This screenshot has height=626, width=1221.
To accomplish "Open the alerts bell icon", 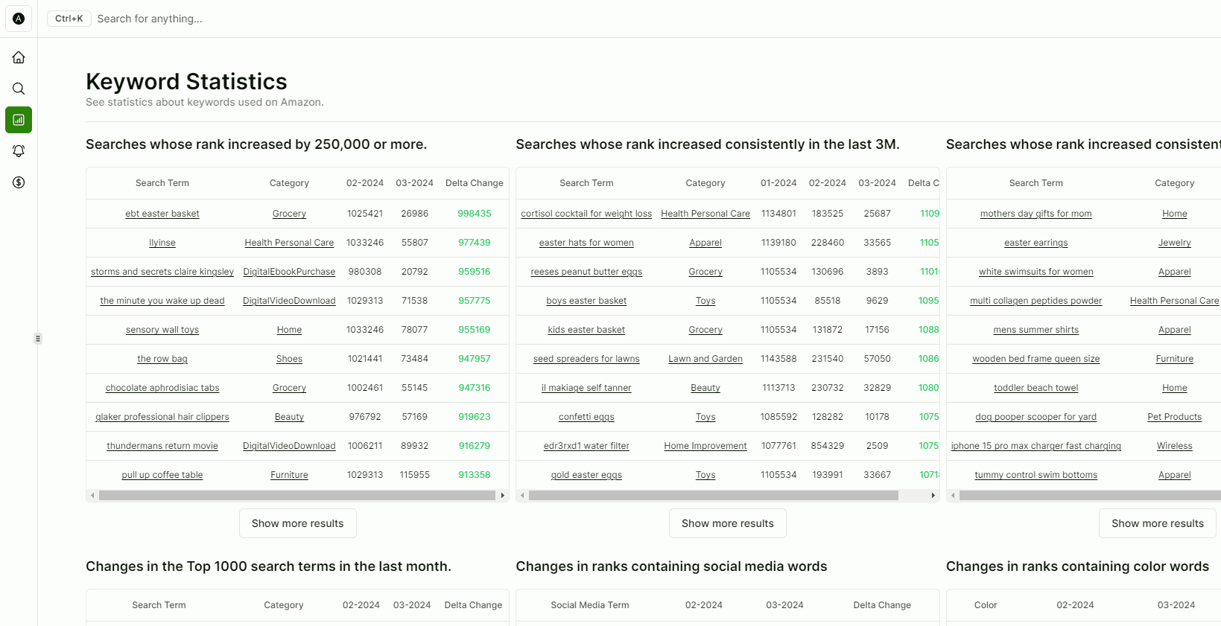I will (19, 151).
